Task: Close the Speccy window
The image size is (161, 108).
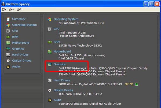Action: point(157,4)
